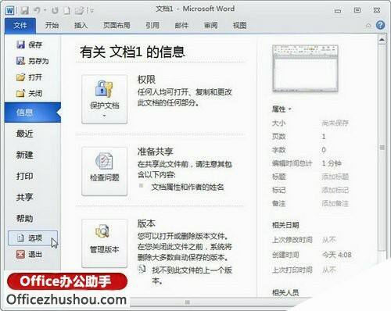Select Recent in the backstage menu
391x311 pixels.
(x=25, y=134)
